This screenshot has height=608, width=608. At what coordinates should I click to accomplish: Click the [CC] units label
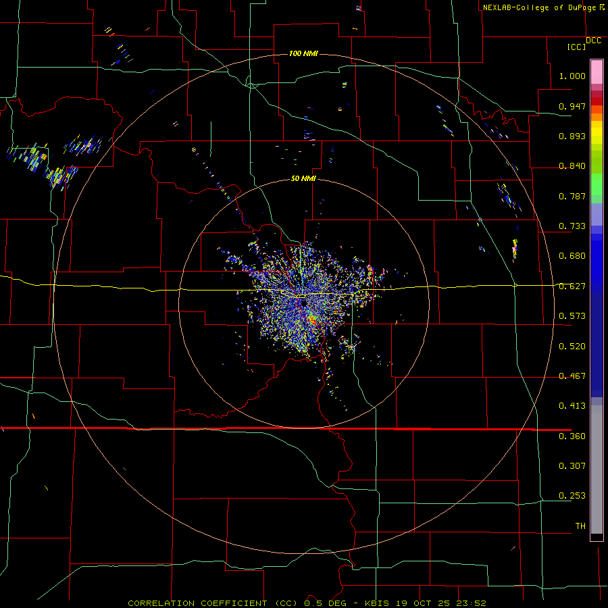(x=577, y=47)
